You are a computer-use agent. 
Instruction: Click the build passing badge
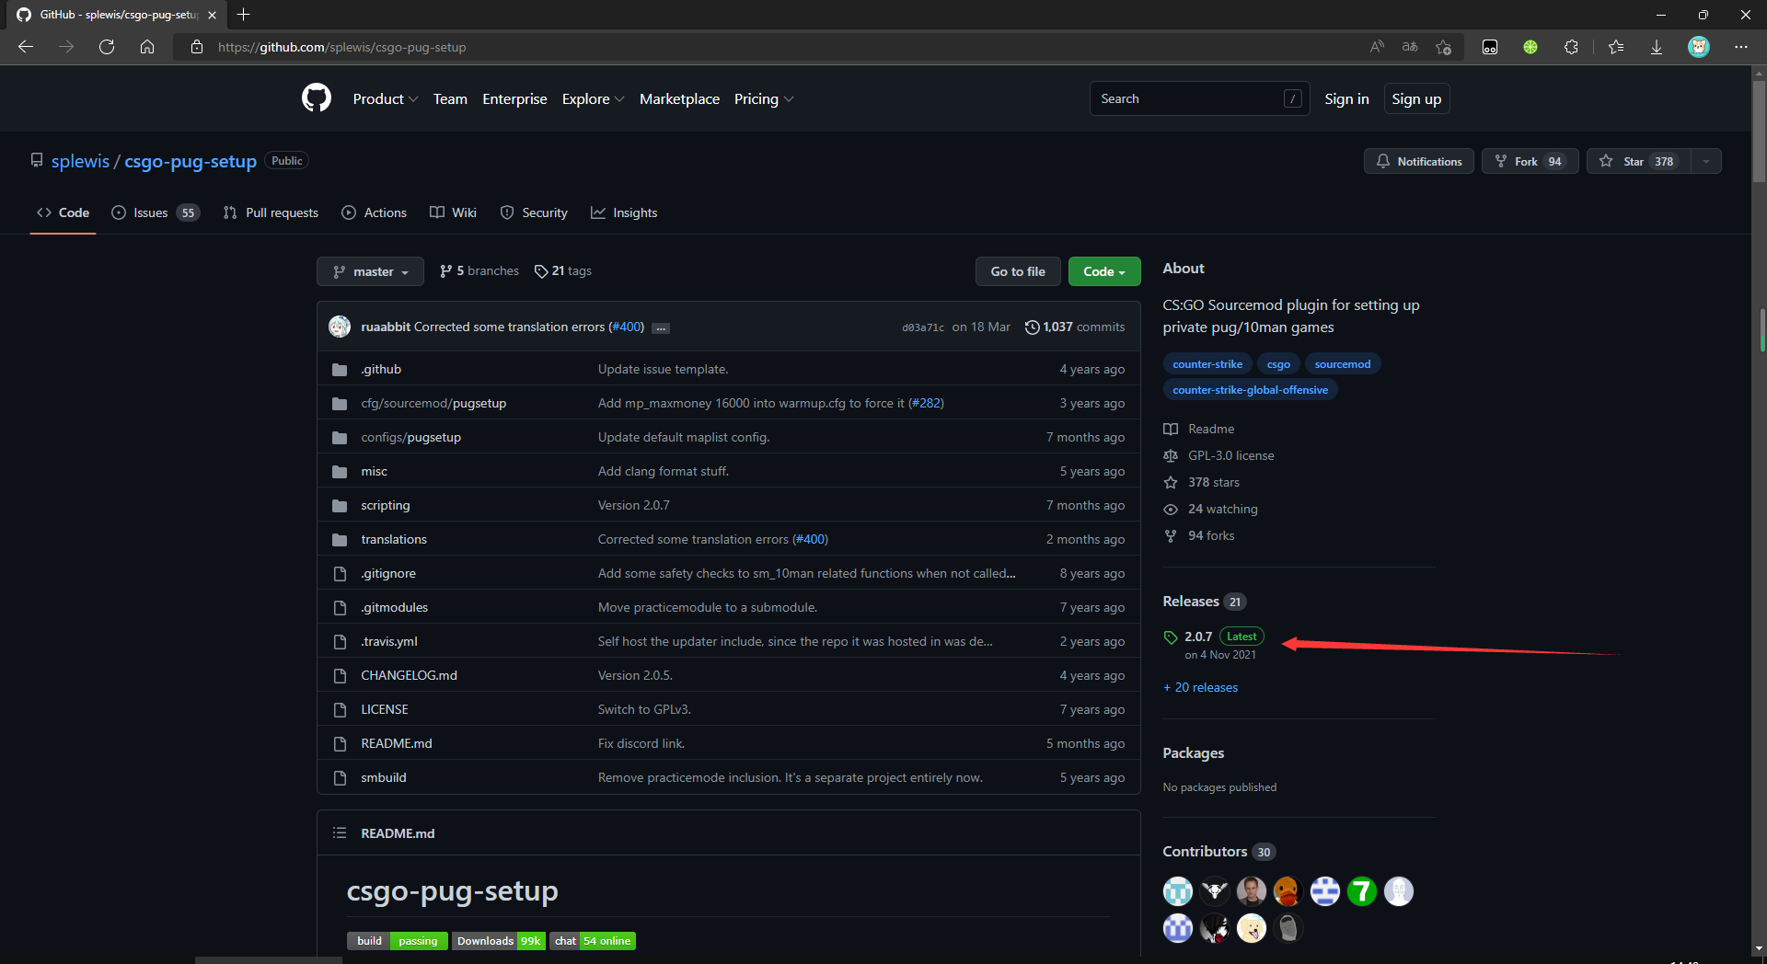click(x=397, y=941)
